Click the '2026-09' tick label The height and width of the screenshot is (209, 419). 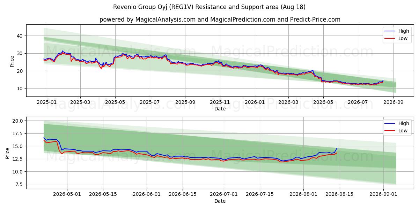click(x=393, y=102)
